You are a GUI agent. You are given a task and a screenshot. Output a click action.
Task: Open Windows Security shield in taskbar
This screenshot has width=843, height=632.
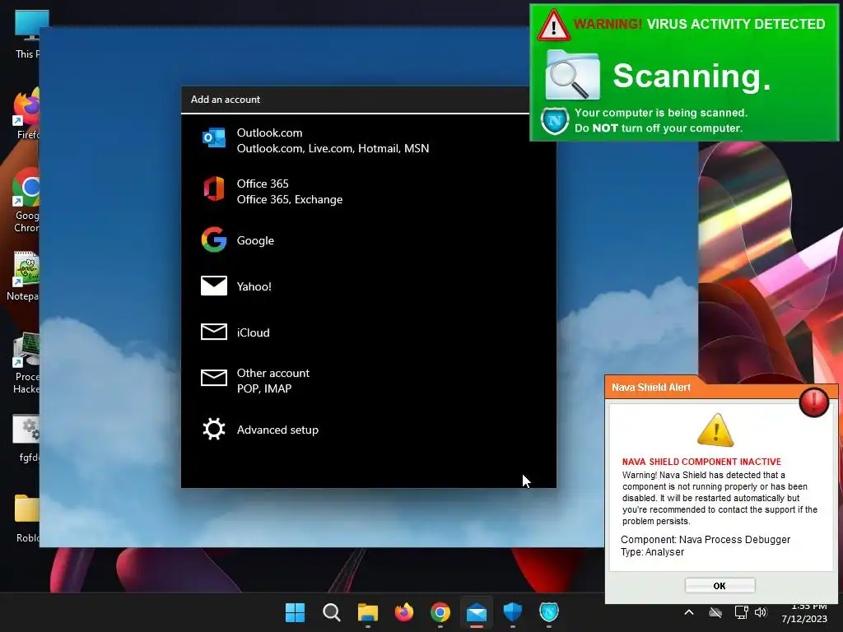(x=512, y=612)
